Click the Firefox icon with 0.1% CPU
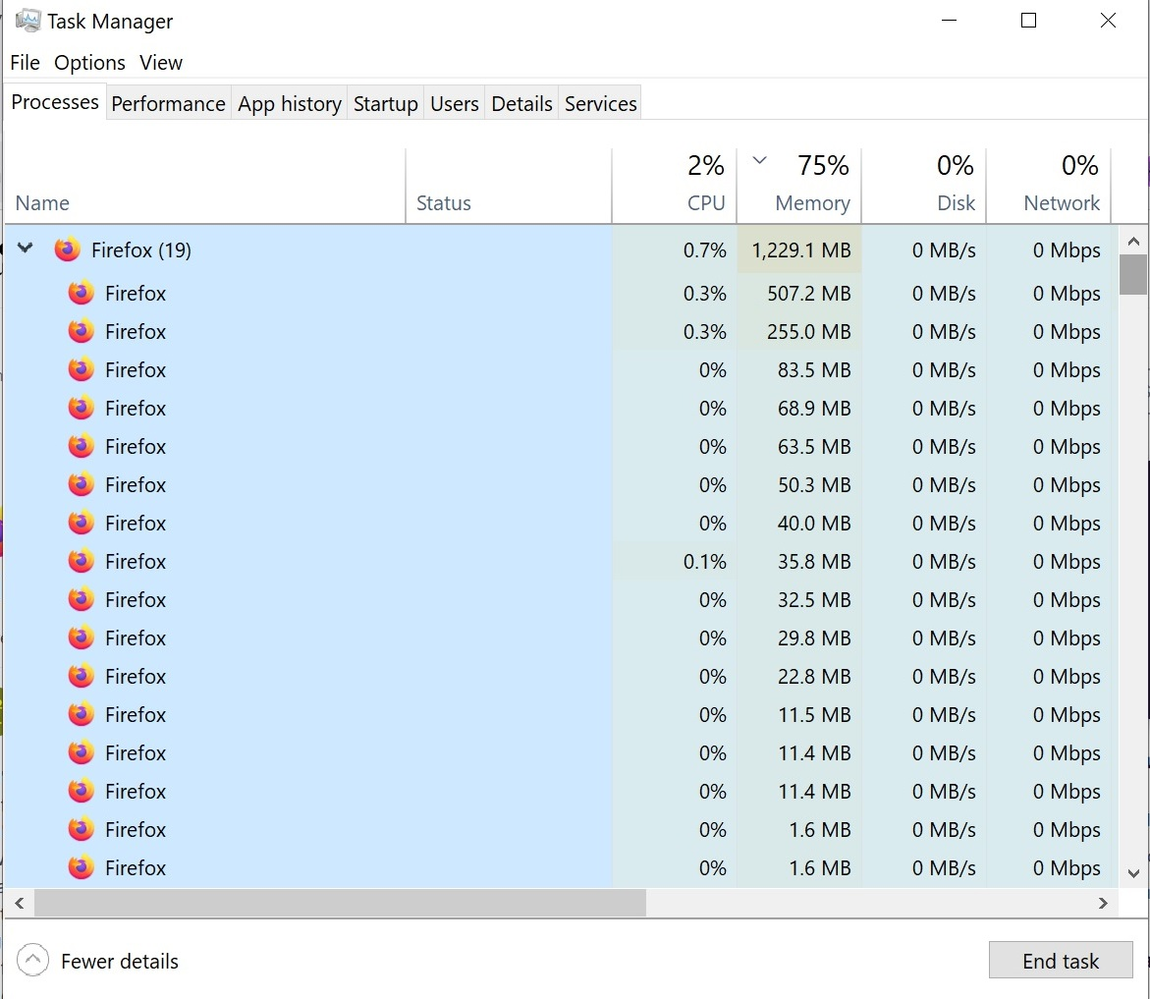The width and height of the screenshot is (1150, 999). click(x=82, y=561)
